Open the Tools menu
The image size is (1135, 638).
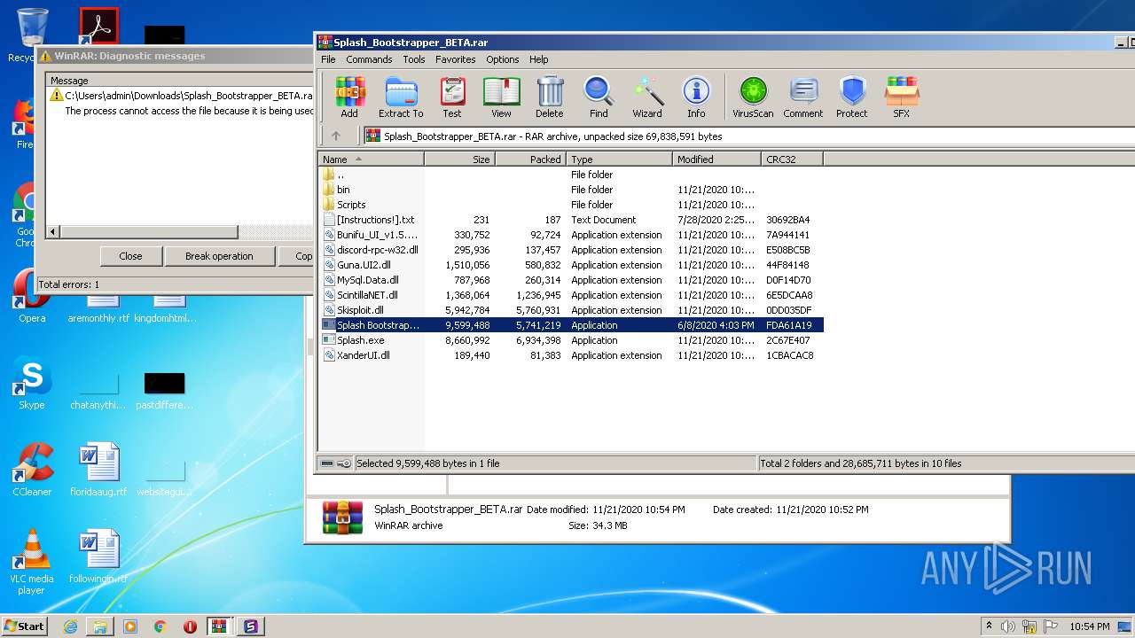point(414,59)
